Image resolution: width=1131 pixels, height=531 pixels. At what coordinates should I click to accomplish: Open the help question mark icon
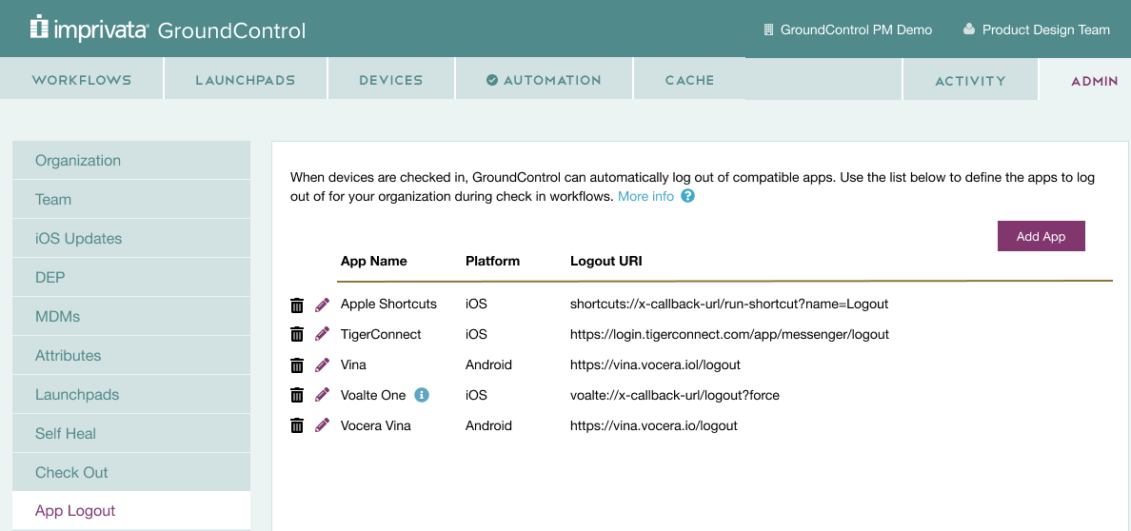click(688, 196)
